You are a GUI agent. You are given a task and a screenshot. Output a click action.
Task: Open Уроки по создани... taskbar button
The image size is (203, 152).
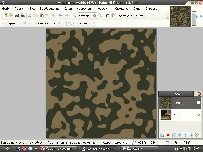[58, 148]
